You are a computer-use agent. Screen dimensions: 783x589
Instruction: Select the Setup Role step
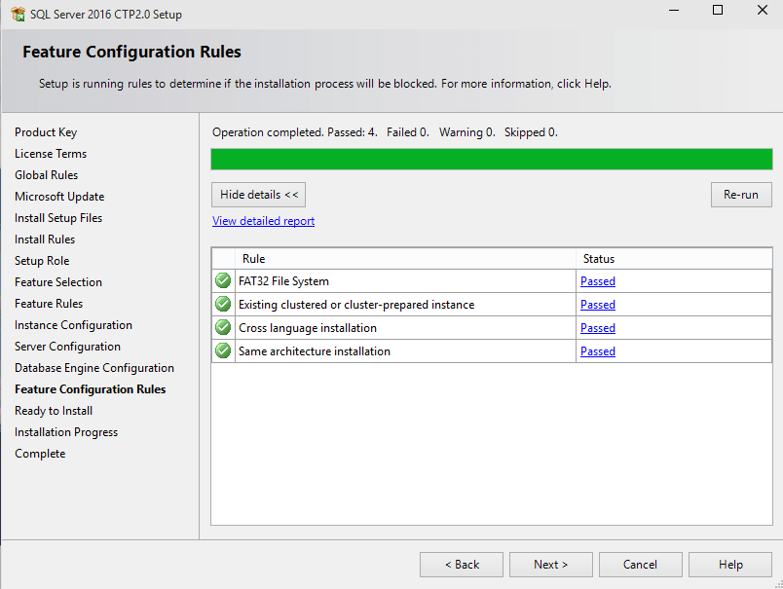coord(42,261)
